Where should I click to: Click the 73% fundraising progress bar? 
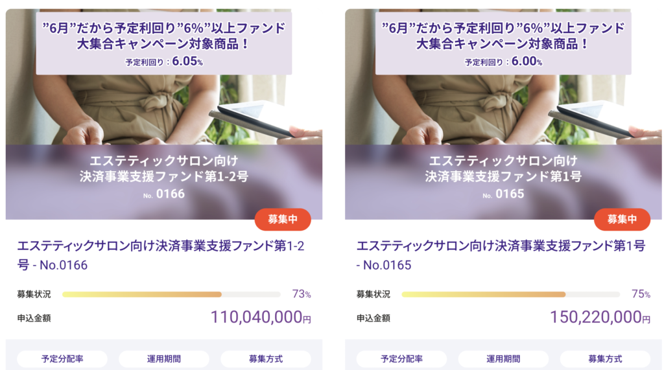click(171, 294)
